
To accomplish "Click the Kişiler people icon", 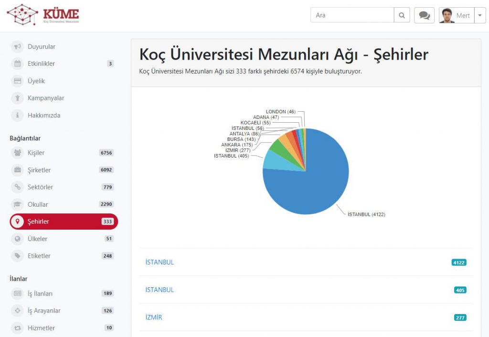I will tap(18, 153).
